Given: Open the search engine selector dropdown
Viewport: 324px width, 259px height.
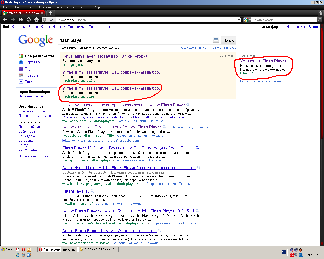Looking at the screenshot, I should pos(247,20).
